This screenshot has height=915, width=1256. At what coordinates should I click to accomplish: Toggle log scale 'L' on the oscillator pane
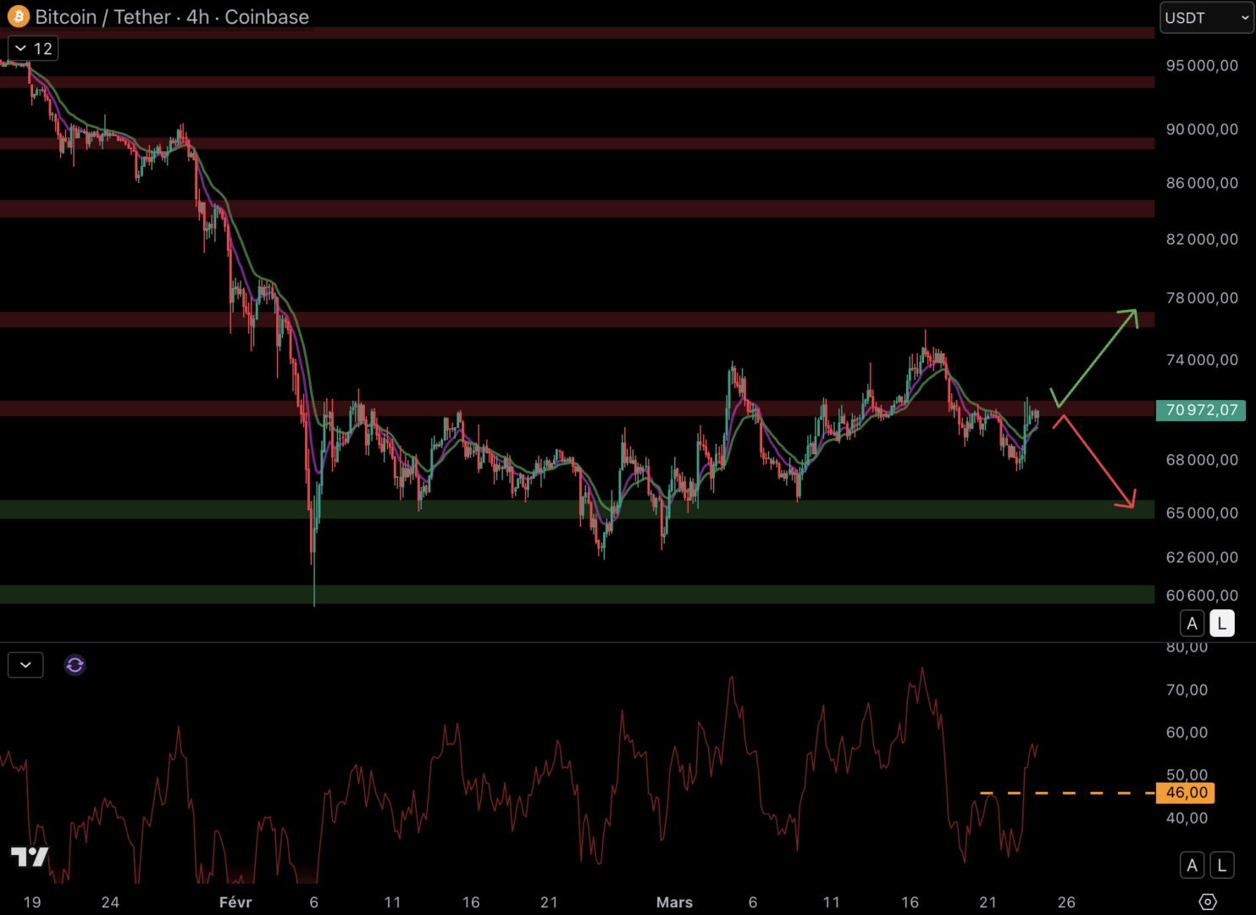pos(1221,865)
